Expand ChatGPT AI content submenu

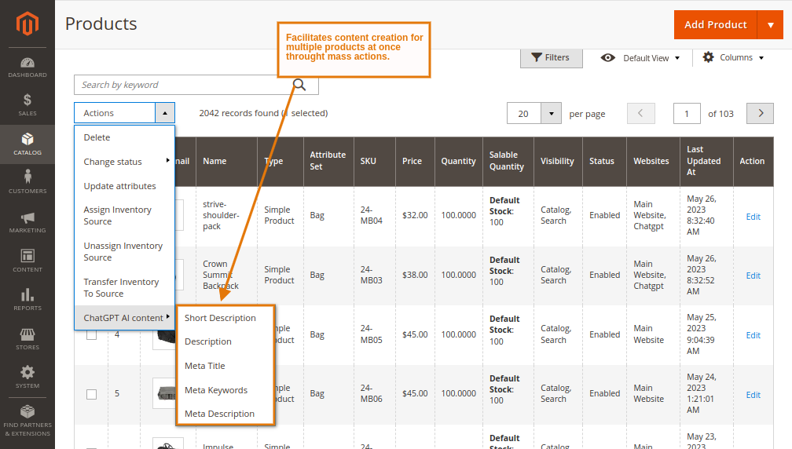pyautogui.click(x=124, y=318)
